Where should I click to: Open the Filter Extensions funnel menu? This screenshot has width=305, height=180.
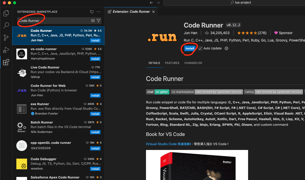[x=99, y=21]
